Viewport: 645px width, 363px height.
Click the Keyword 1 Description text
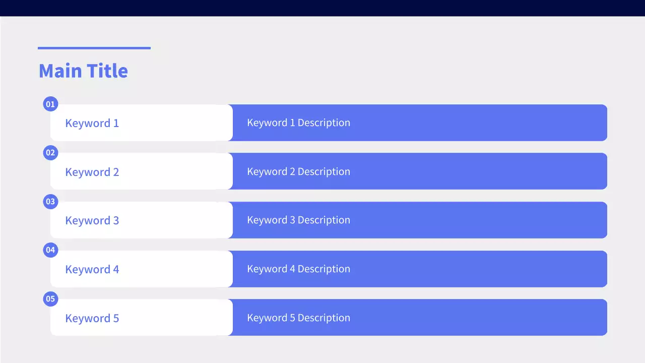coord(298,123)
